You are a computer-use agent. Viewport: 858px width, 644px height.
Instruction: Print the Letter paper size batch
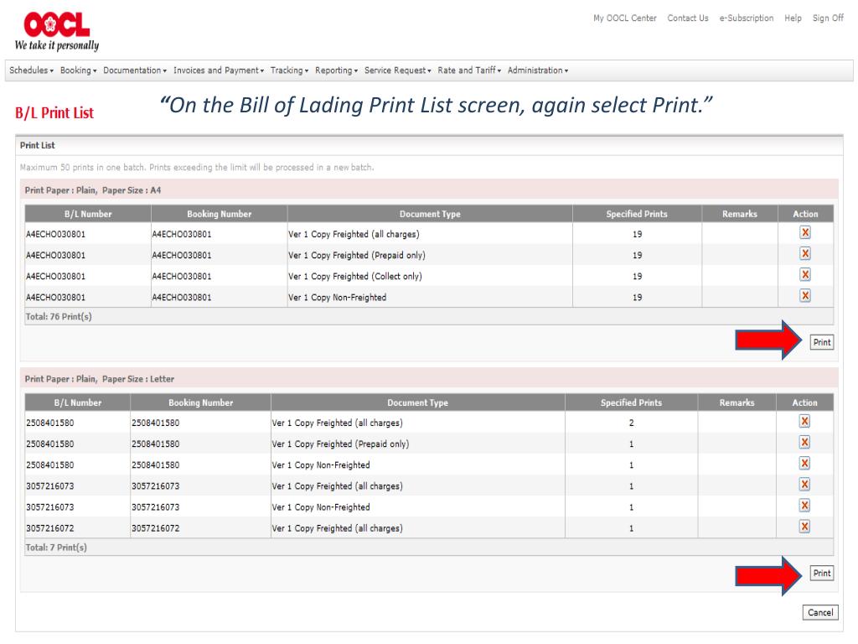click(x=822, y=574)
